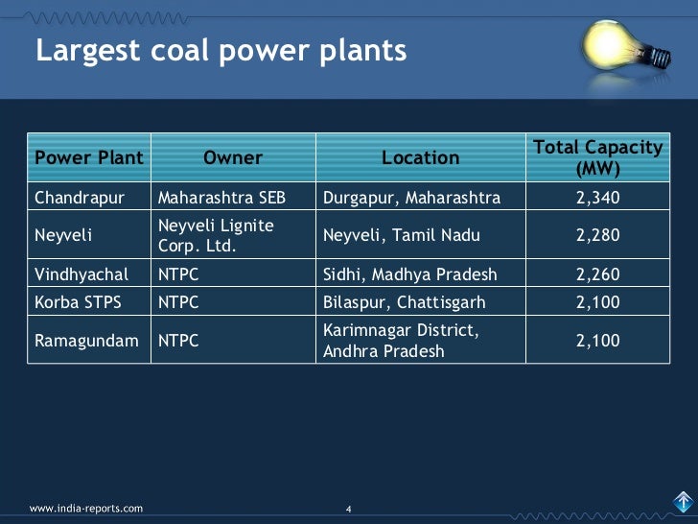Select the 'Vindhyachal' cell
The height and width of the screenshot is (524, 698).
click(89, 273)
